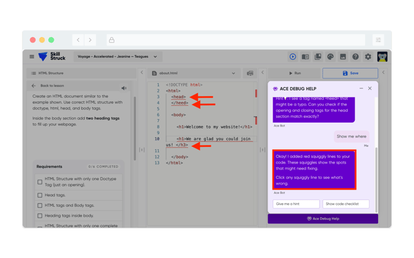
Task: Go back via Back to lesson
Action: coord(49,86)
